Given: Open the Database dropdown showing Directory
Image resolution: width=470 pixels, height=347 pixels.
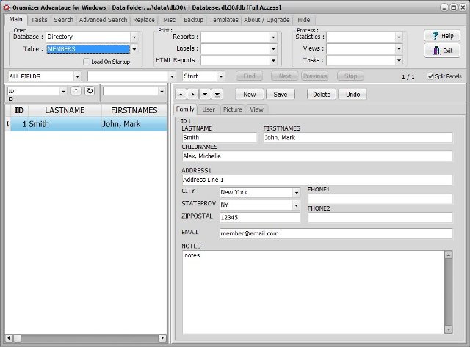Looking at the screenshot, I should pyautogui.click(x=134, y=37).
